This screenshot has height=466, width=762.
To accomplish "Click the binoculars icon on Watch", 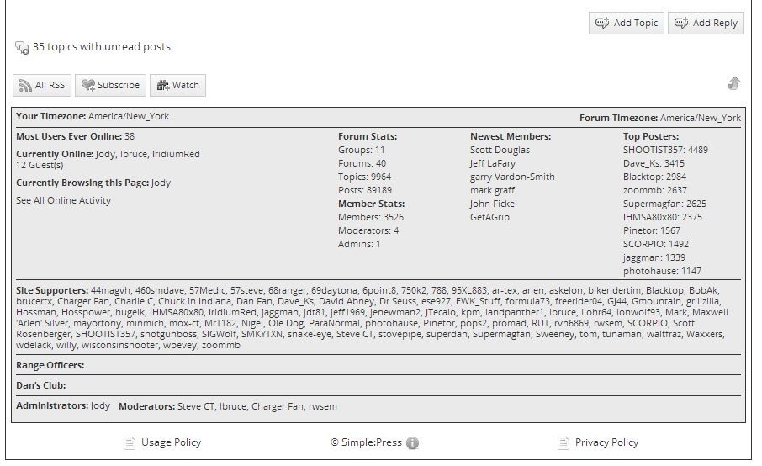I will (x=163, y=86).
